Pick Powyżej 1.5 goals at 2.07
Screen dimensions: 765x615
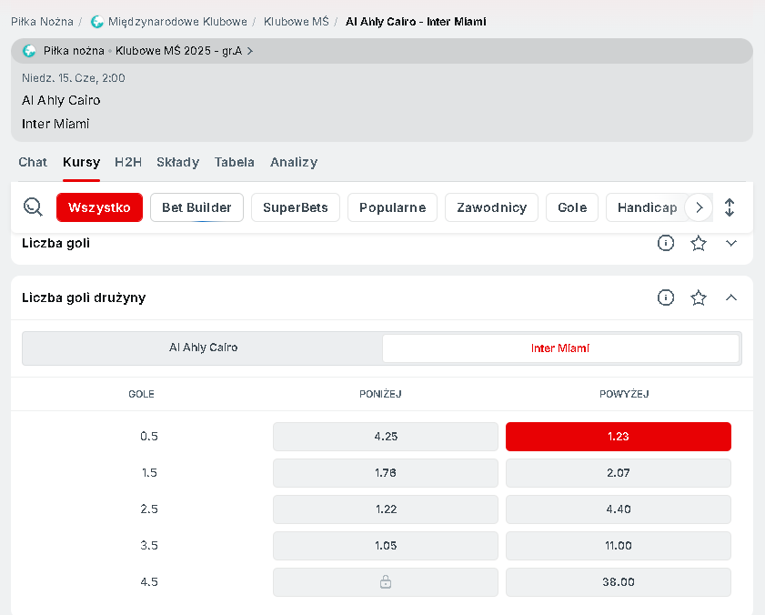(x=619, y=472)
